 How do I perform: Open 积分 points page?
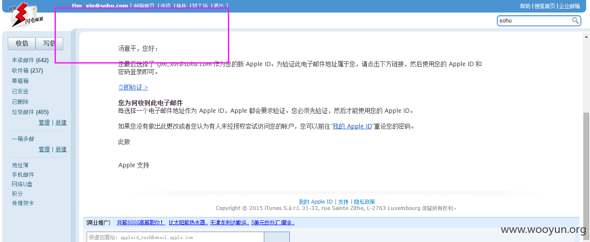(x=17, y=194)
